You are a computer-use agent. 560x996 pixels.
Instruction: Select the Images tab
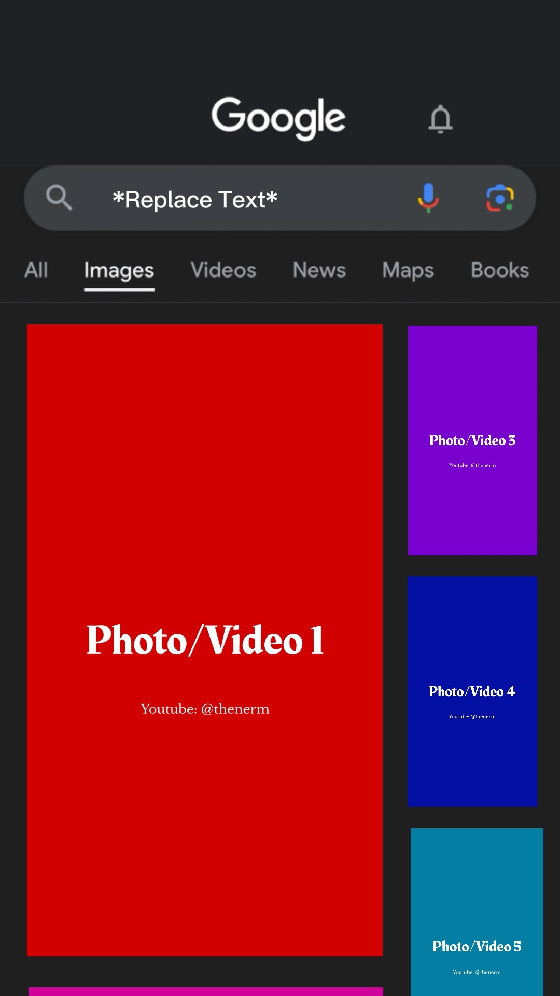(x=119, y=270)
